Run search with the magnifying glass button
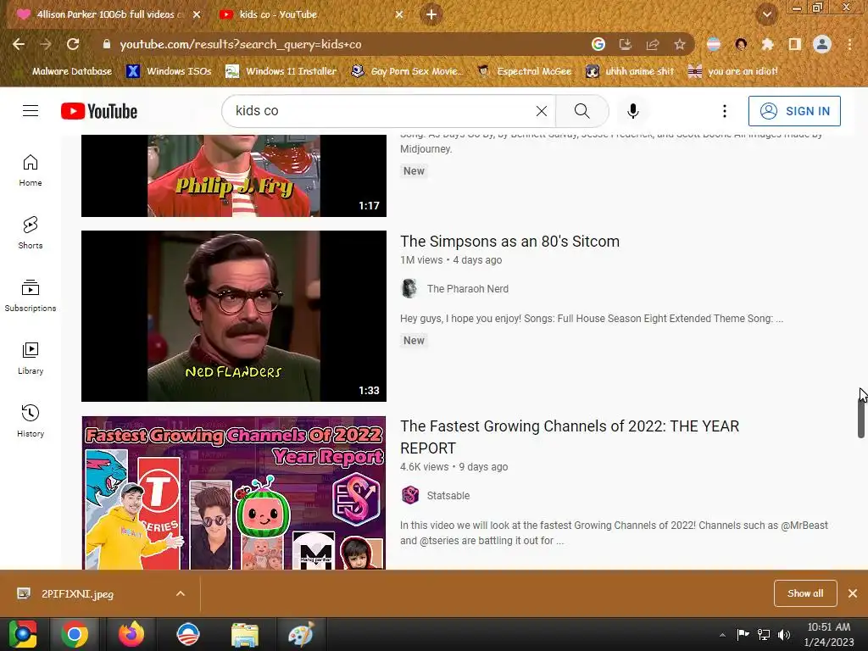The width and height of the screenshot is (868, 651). point(581,111)
